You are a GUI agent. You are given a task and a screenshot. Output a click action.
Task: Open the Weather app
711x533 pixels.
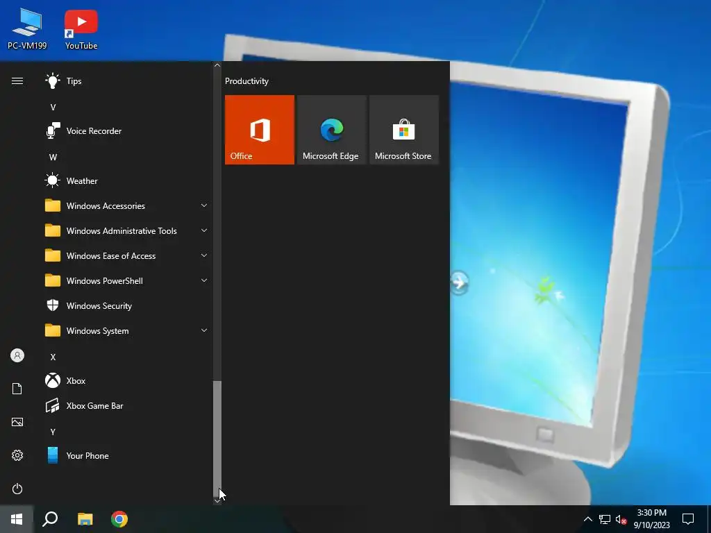(127, 181)
